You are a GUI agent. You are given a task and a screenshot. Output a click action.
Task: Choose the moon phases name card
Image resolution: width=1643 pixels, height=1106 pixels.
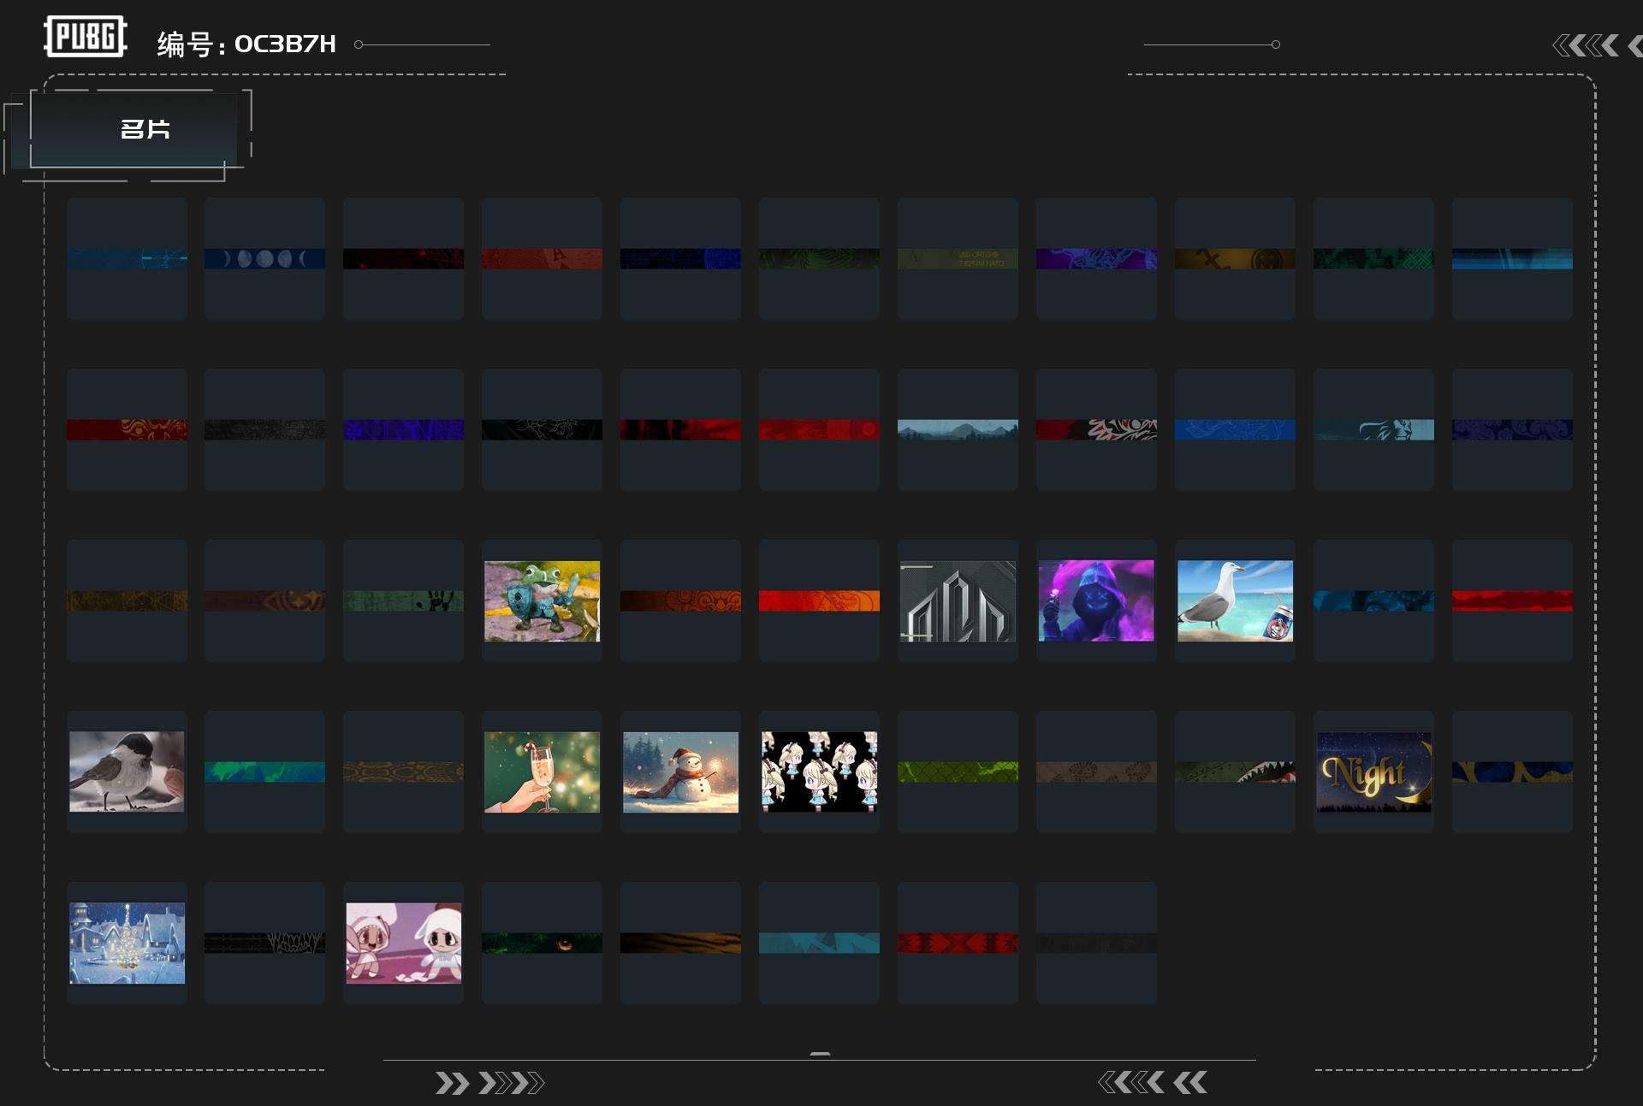click(264, 258)
